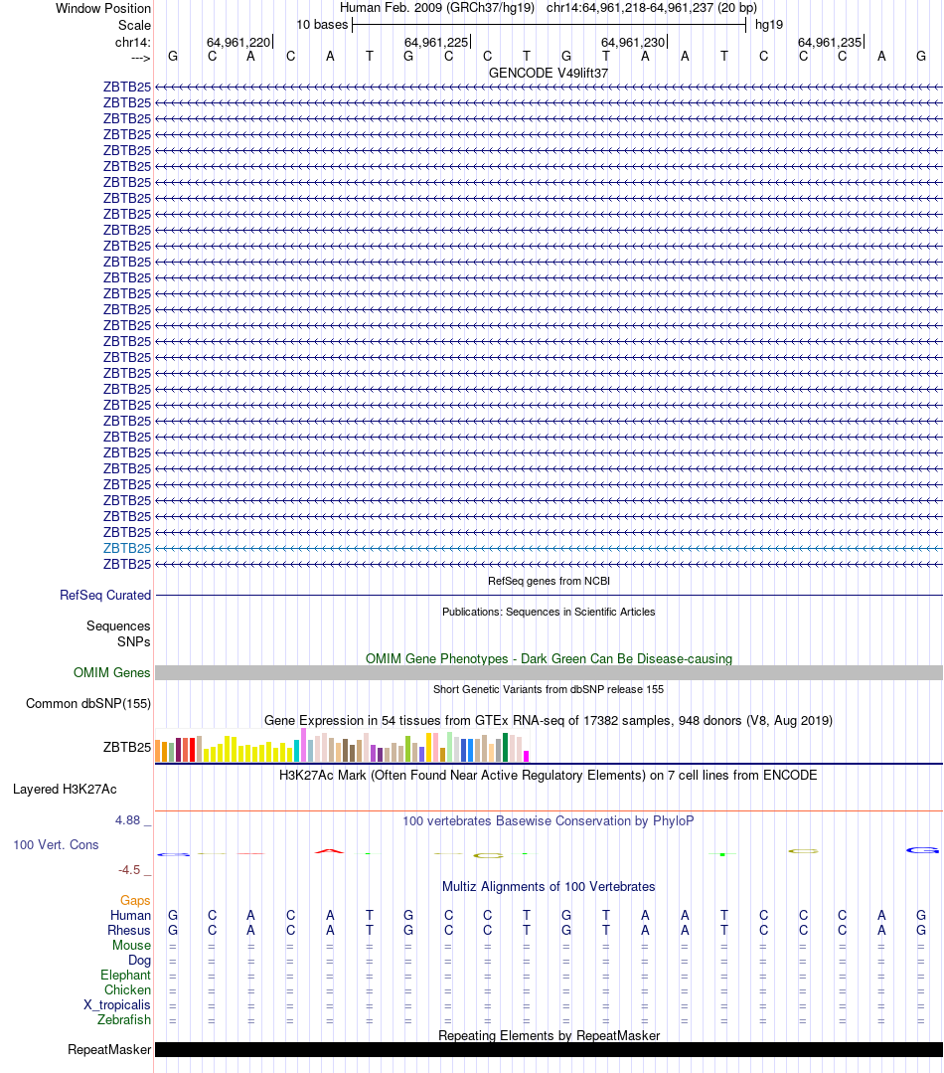
Task: Open Multiz Alignments of 100 Vertebrates title
Action: tap(549, 887)
